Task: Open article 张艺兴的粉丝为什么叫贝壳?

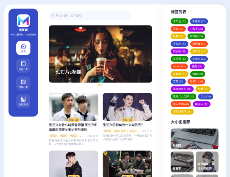Action: click(x=123, y=125)
